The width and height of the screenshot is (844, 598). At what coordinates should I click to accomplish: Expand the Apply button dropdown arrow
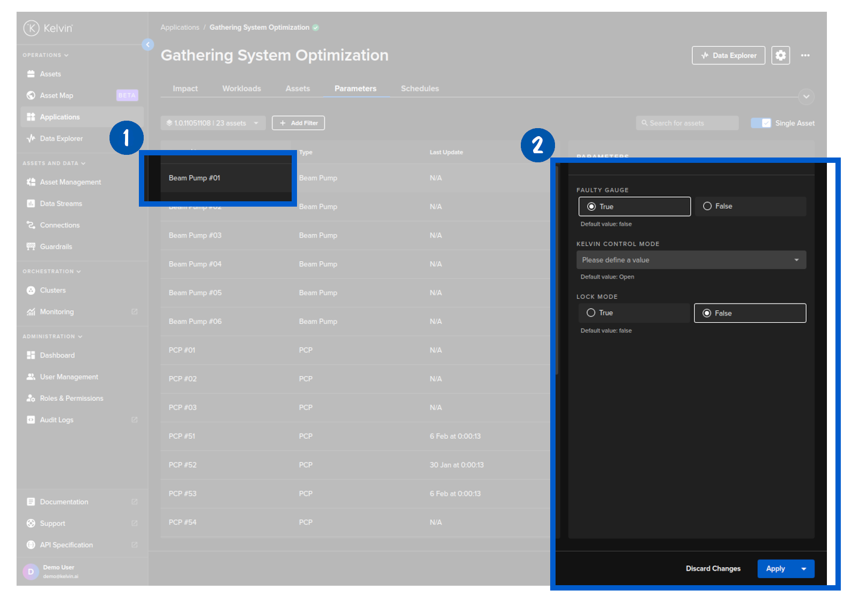[804, 569]
